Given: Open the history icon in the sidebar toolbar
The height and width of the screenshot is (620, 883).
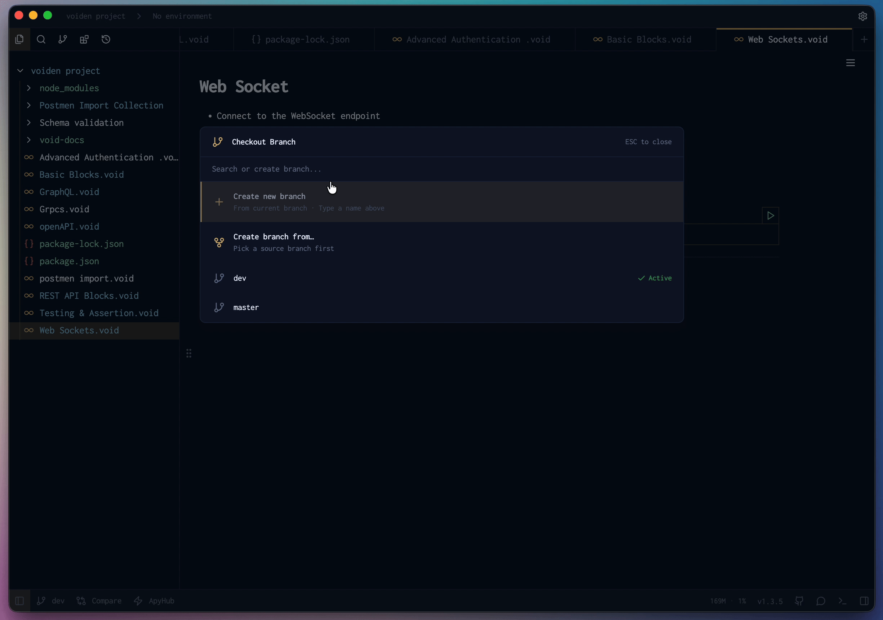Looking at the screenshot, I should tap(106, 40).
